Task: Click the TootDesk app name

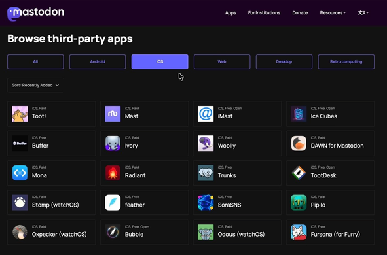Action: click(x=323, y=175)
